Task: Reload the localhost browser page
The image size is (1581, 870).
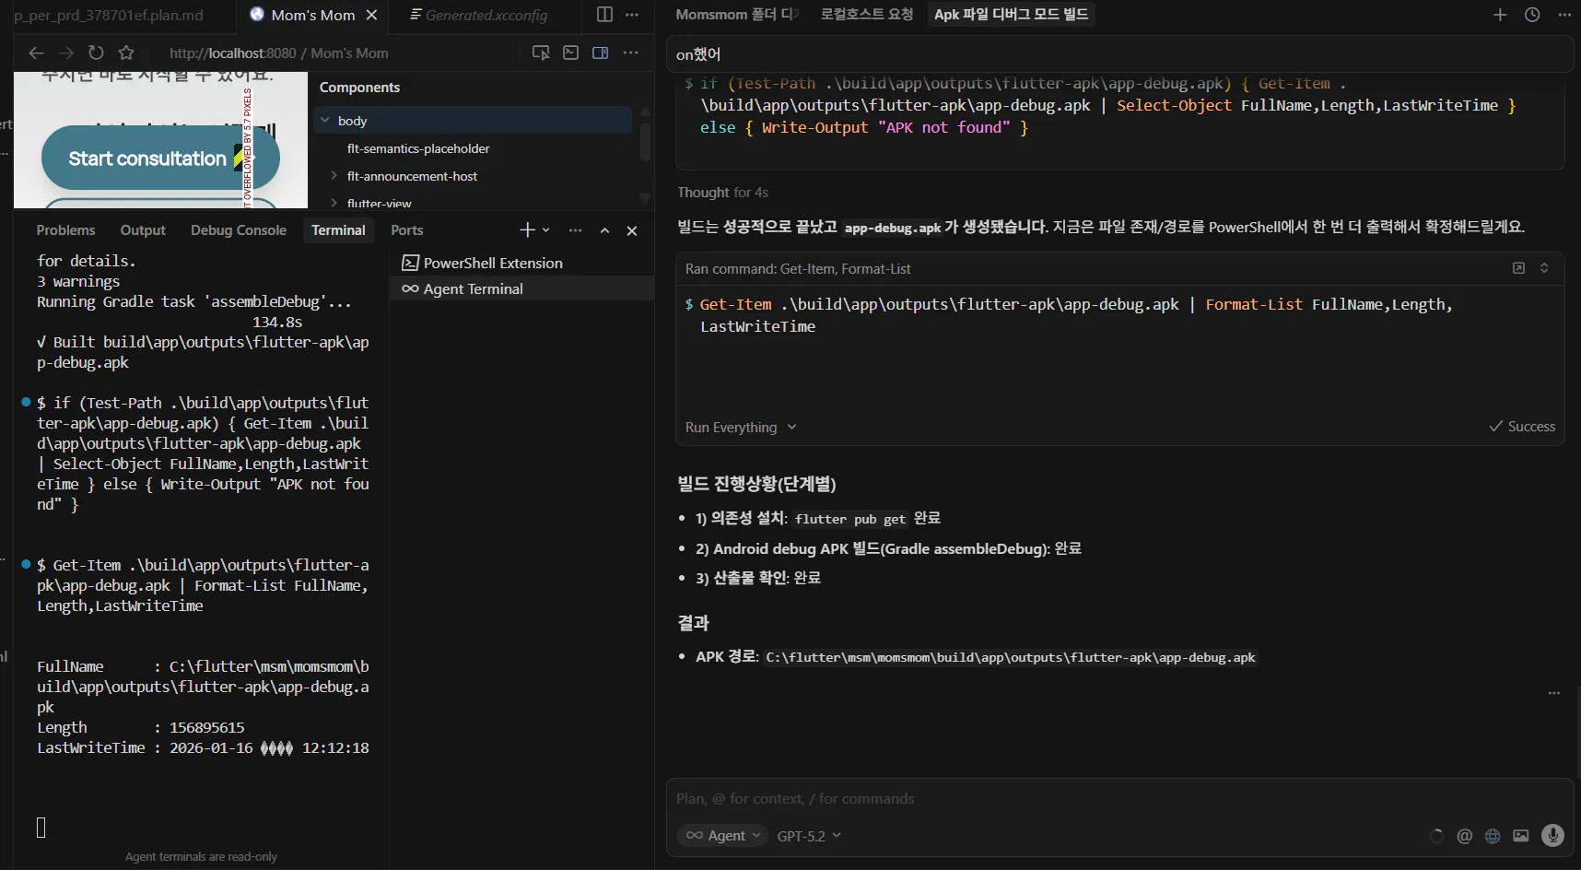Action: point(96,53)
